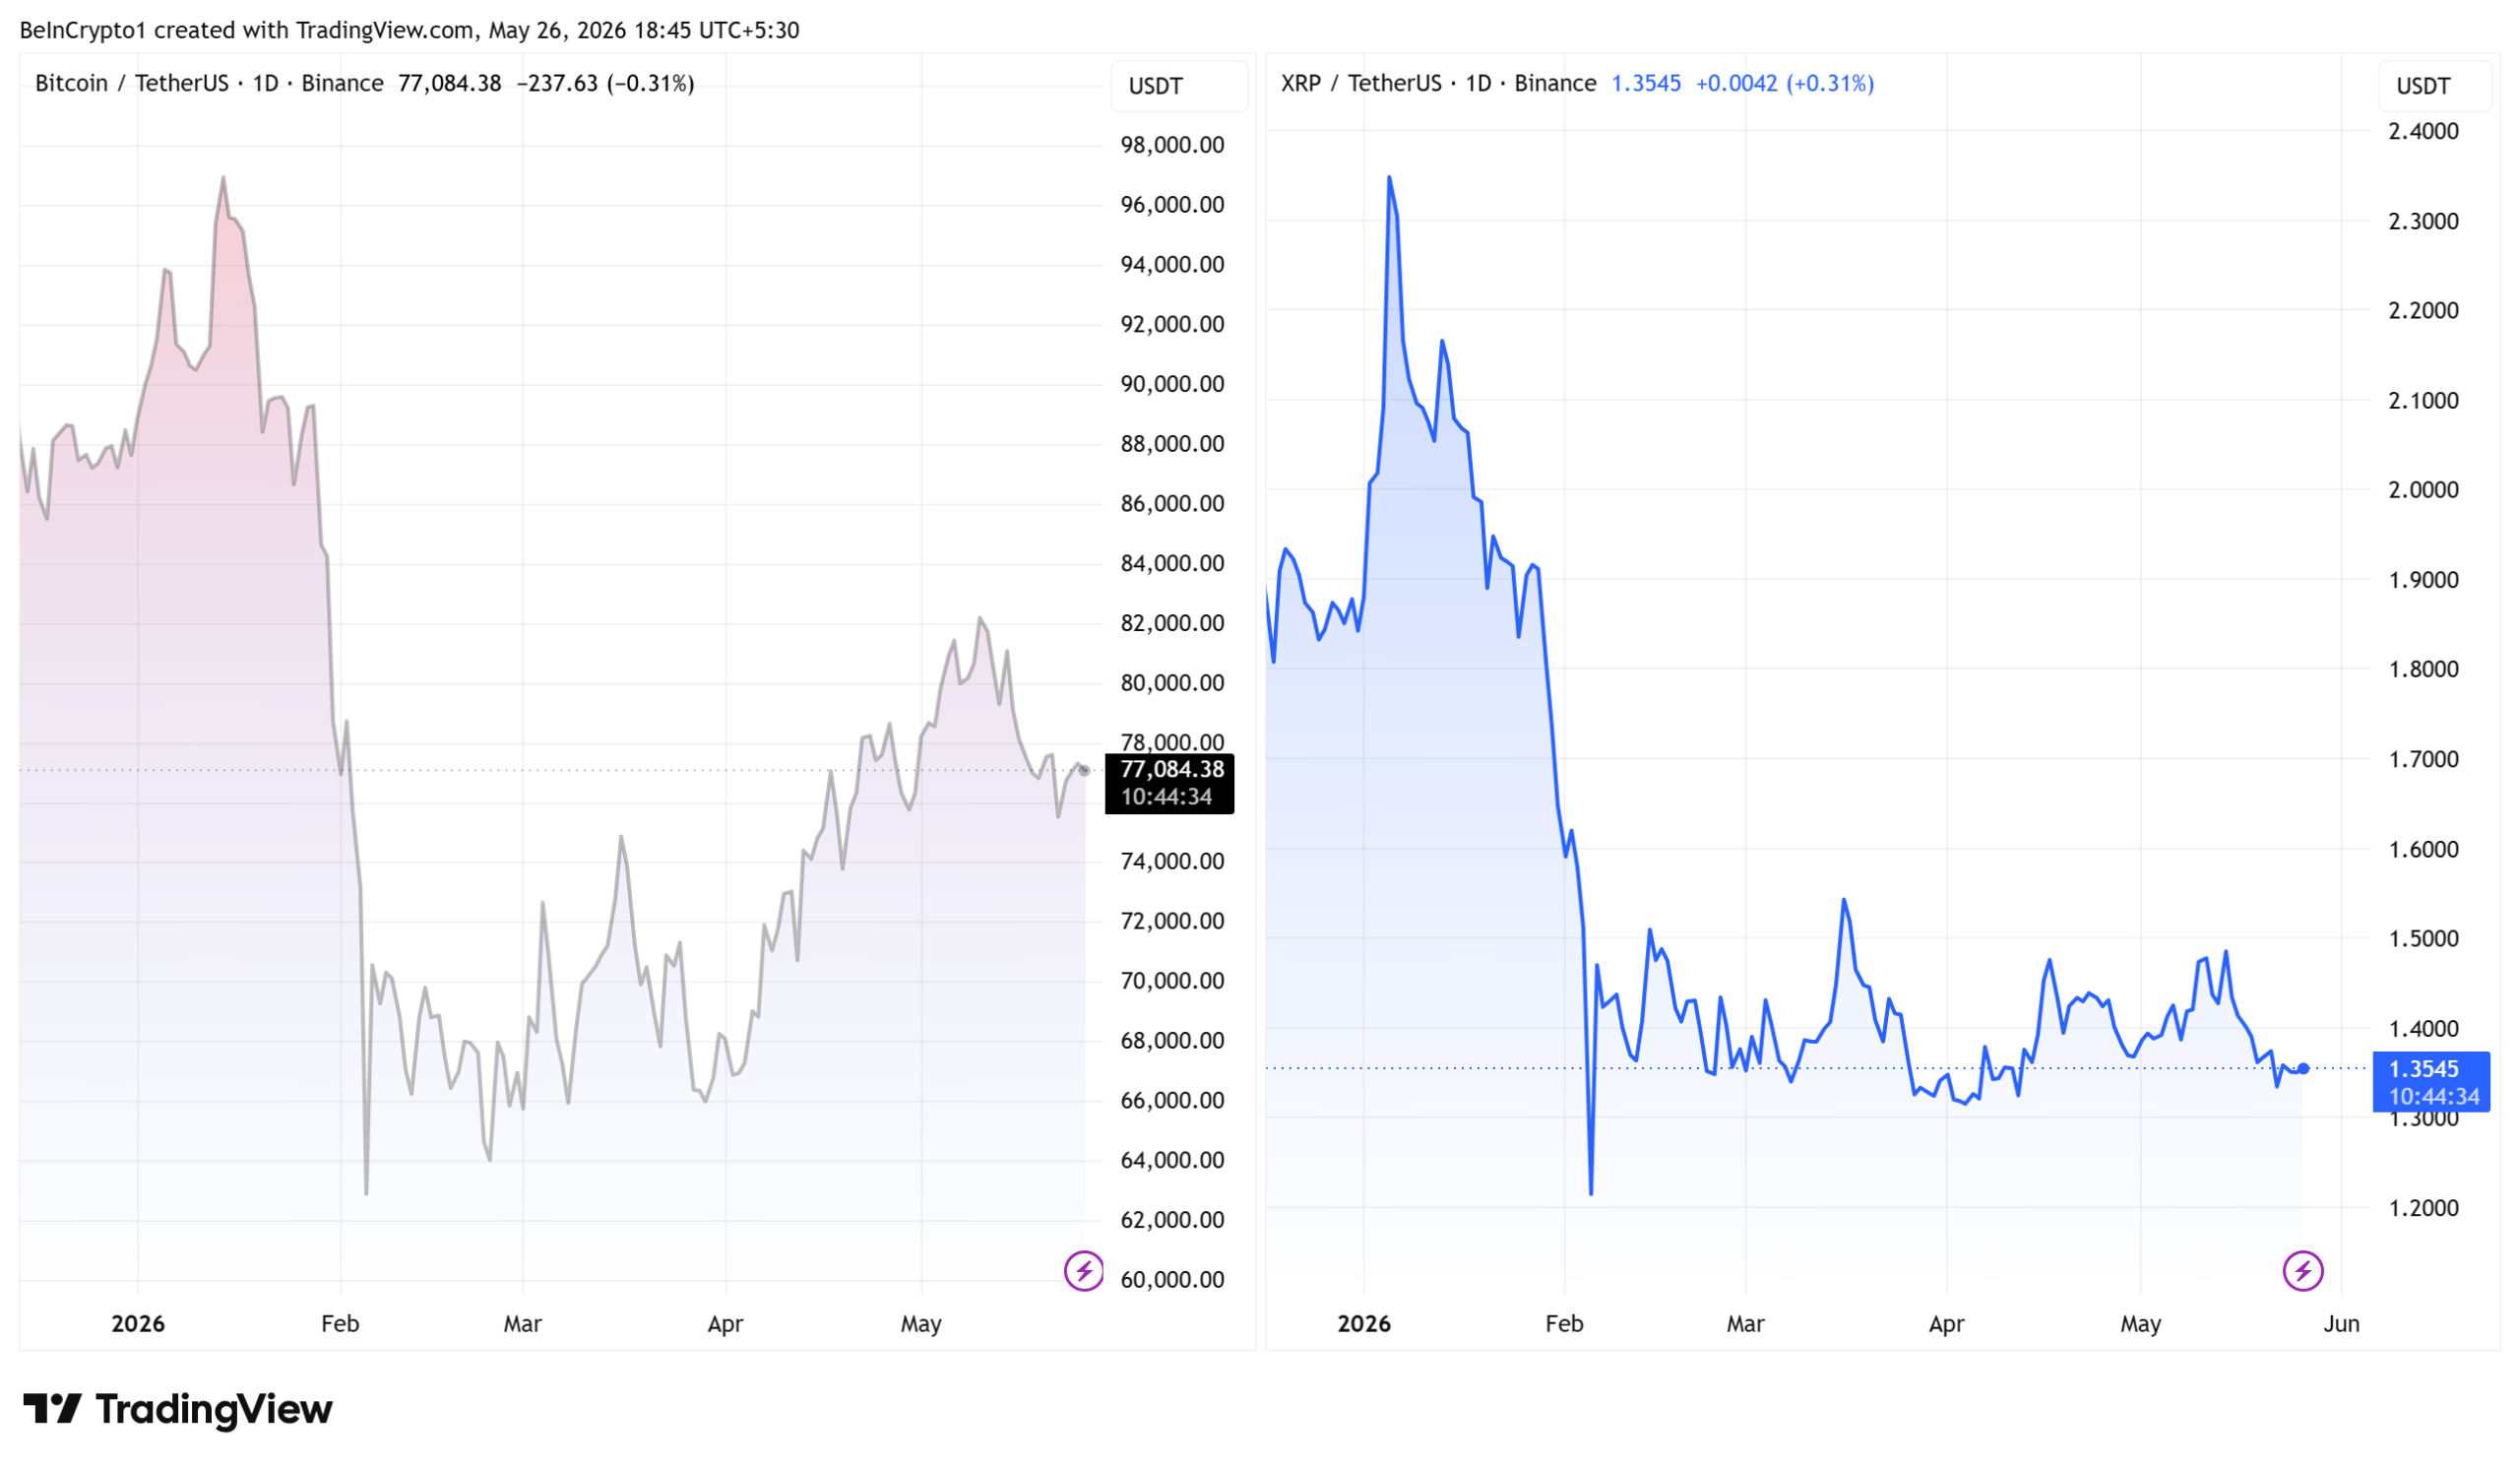Click the XRP last-price dot at the line's end
Screen dimensions: 2520x1468
click(x=2304, y=1069)
